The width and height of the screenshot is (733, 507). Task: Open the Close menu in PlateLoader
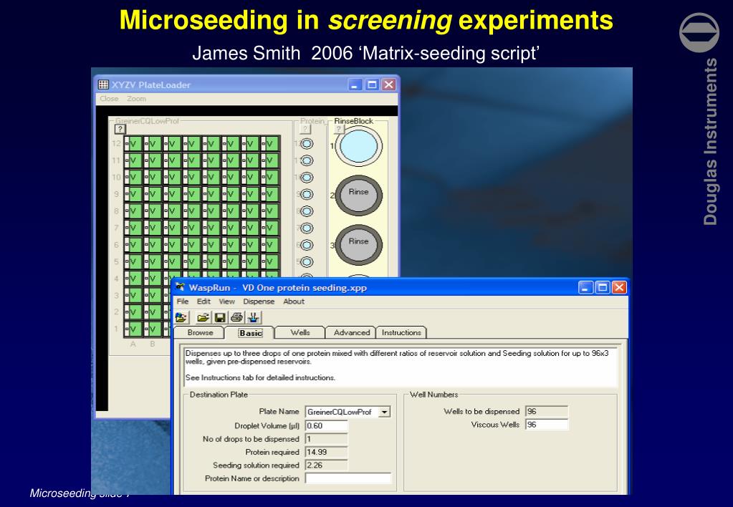109,99
